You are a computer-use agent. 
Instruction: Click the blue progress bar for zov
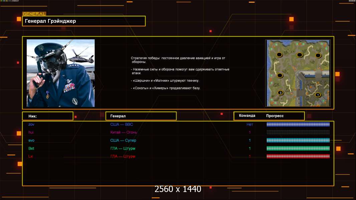298,124
